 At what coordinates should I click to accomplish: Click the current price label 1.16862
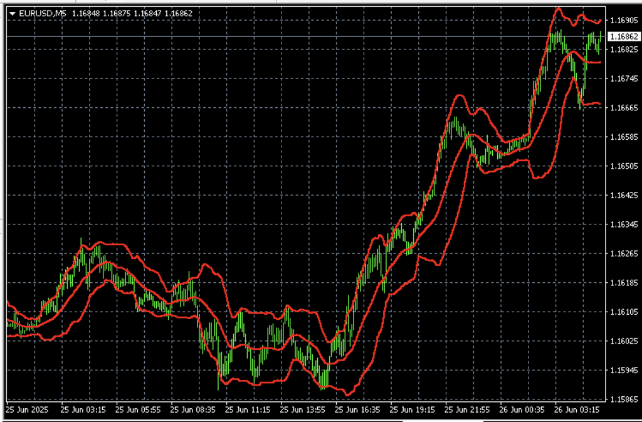point(623,37)
